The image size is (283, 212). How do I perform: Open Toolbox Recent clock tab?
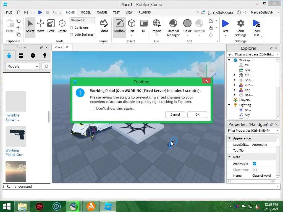point(33,55)
